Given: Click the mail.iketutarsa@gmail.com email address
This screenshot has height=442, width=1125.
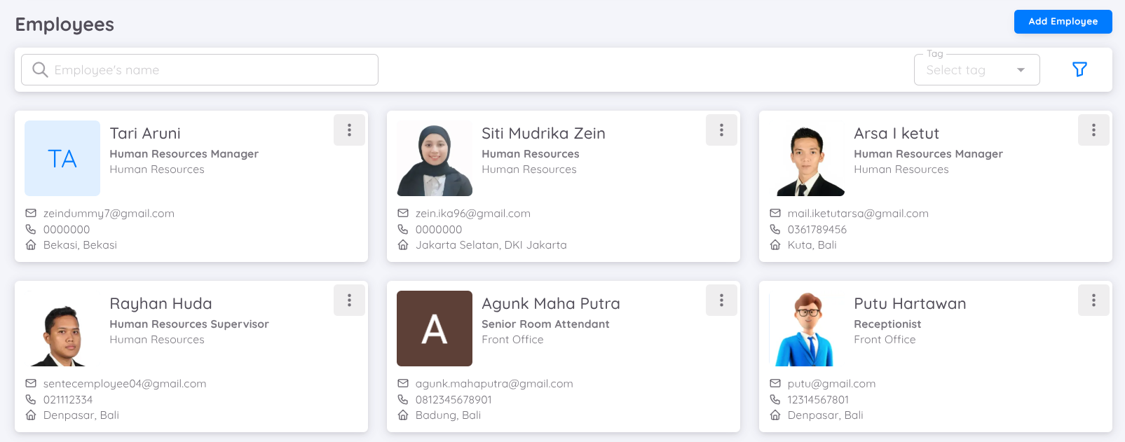Looking at the screenshot, I should tap(857, 214).
